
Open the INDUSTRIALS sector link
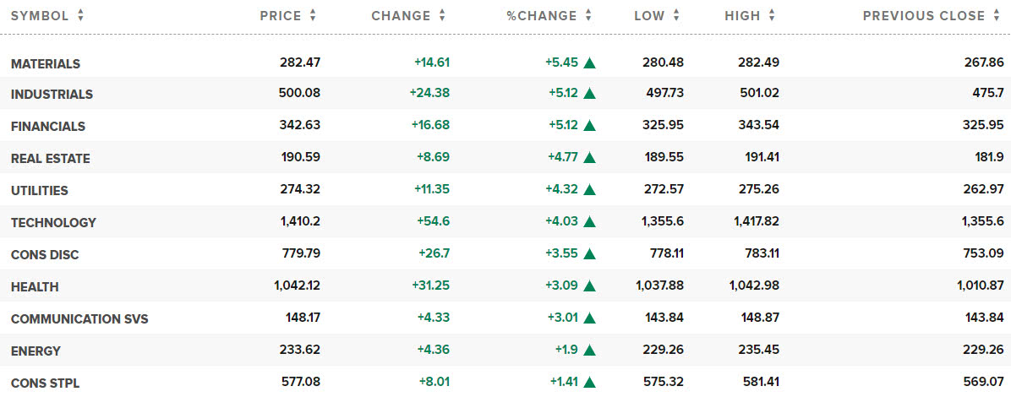(52, 95)
